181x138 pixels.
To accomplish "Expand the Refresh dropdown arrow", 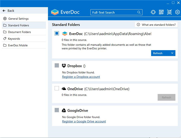I will pyautogui.click(x=172, y=53).
